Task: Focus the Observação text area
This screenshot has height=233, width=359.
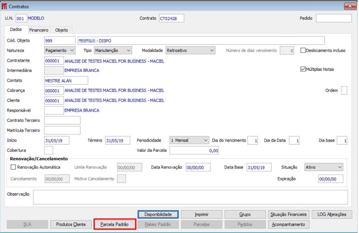Action: (191, 197)
